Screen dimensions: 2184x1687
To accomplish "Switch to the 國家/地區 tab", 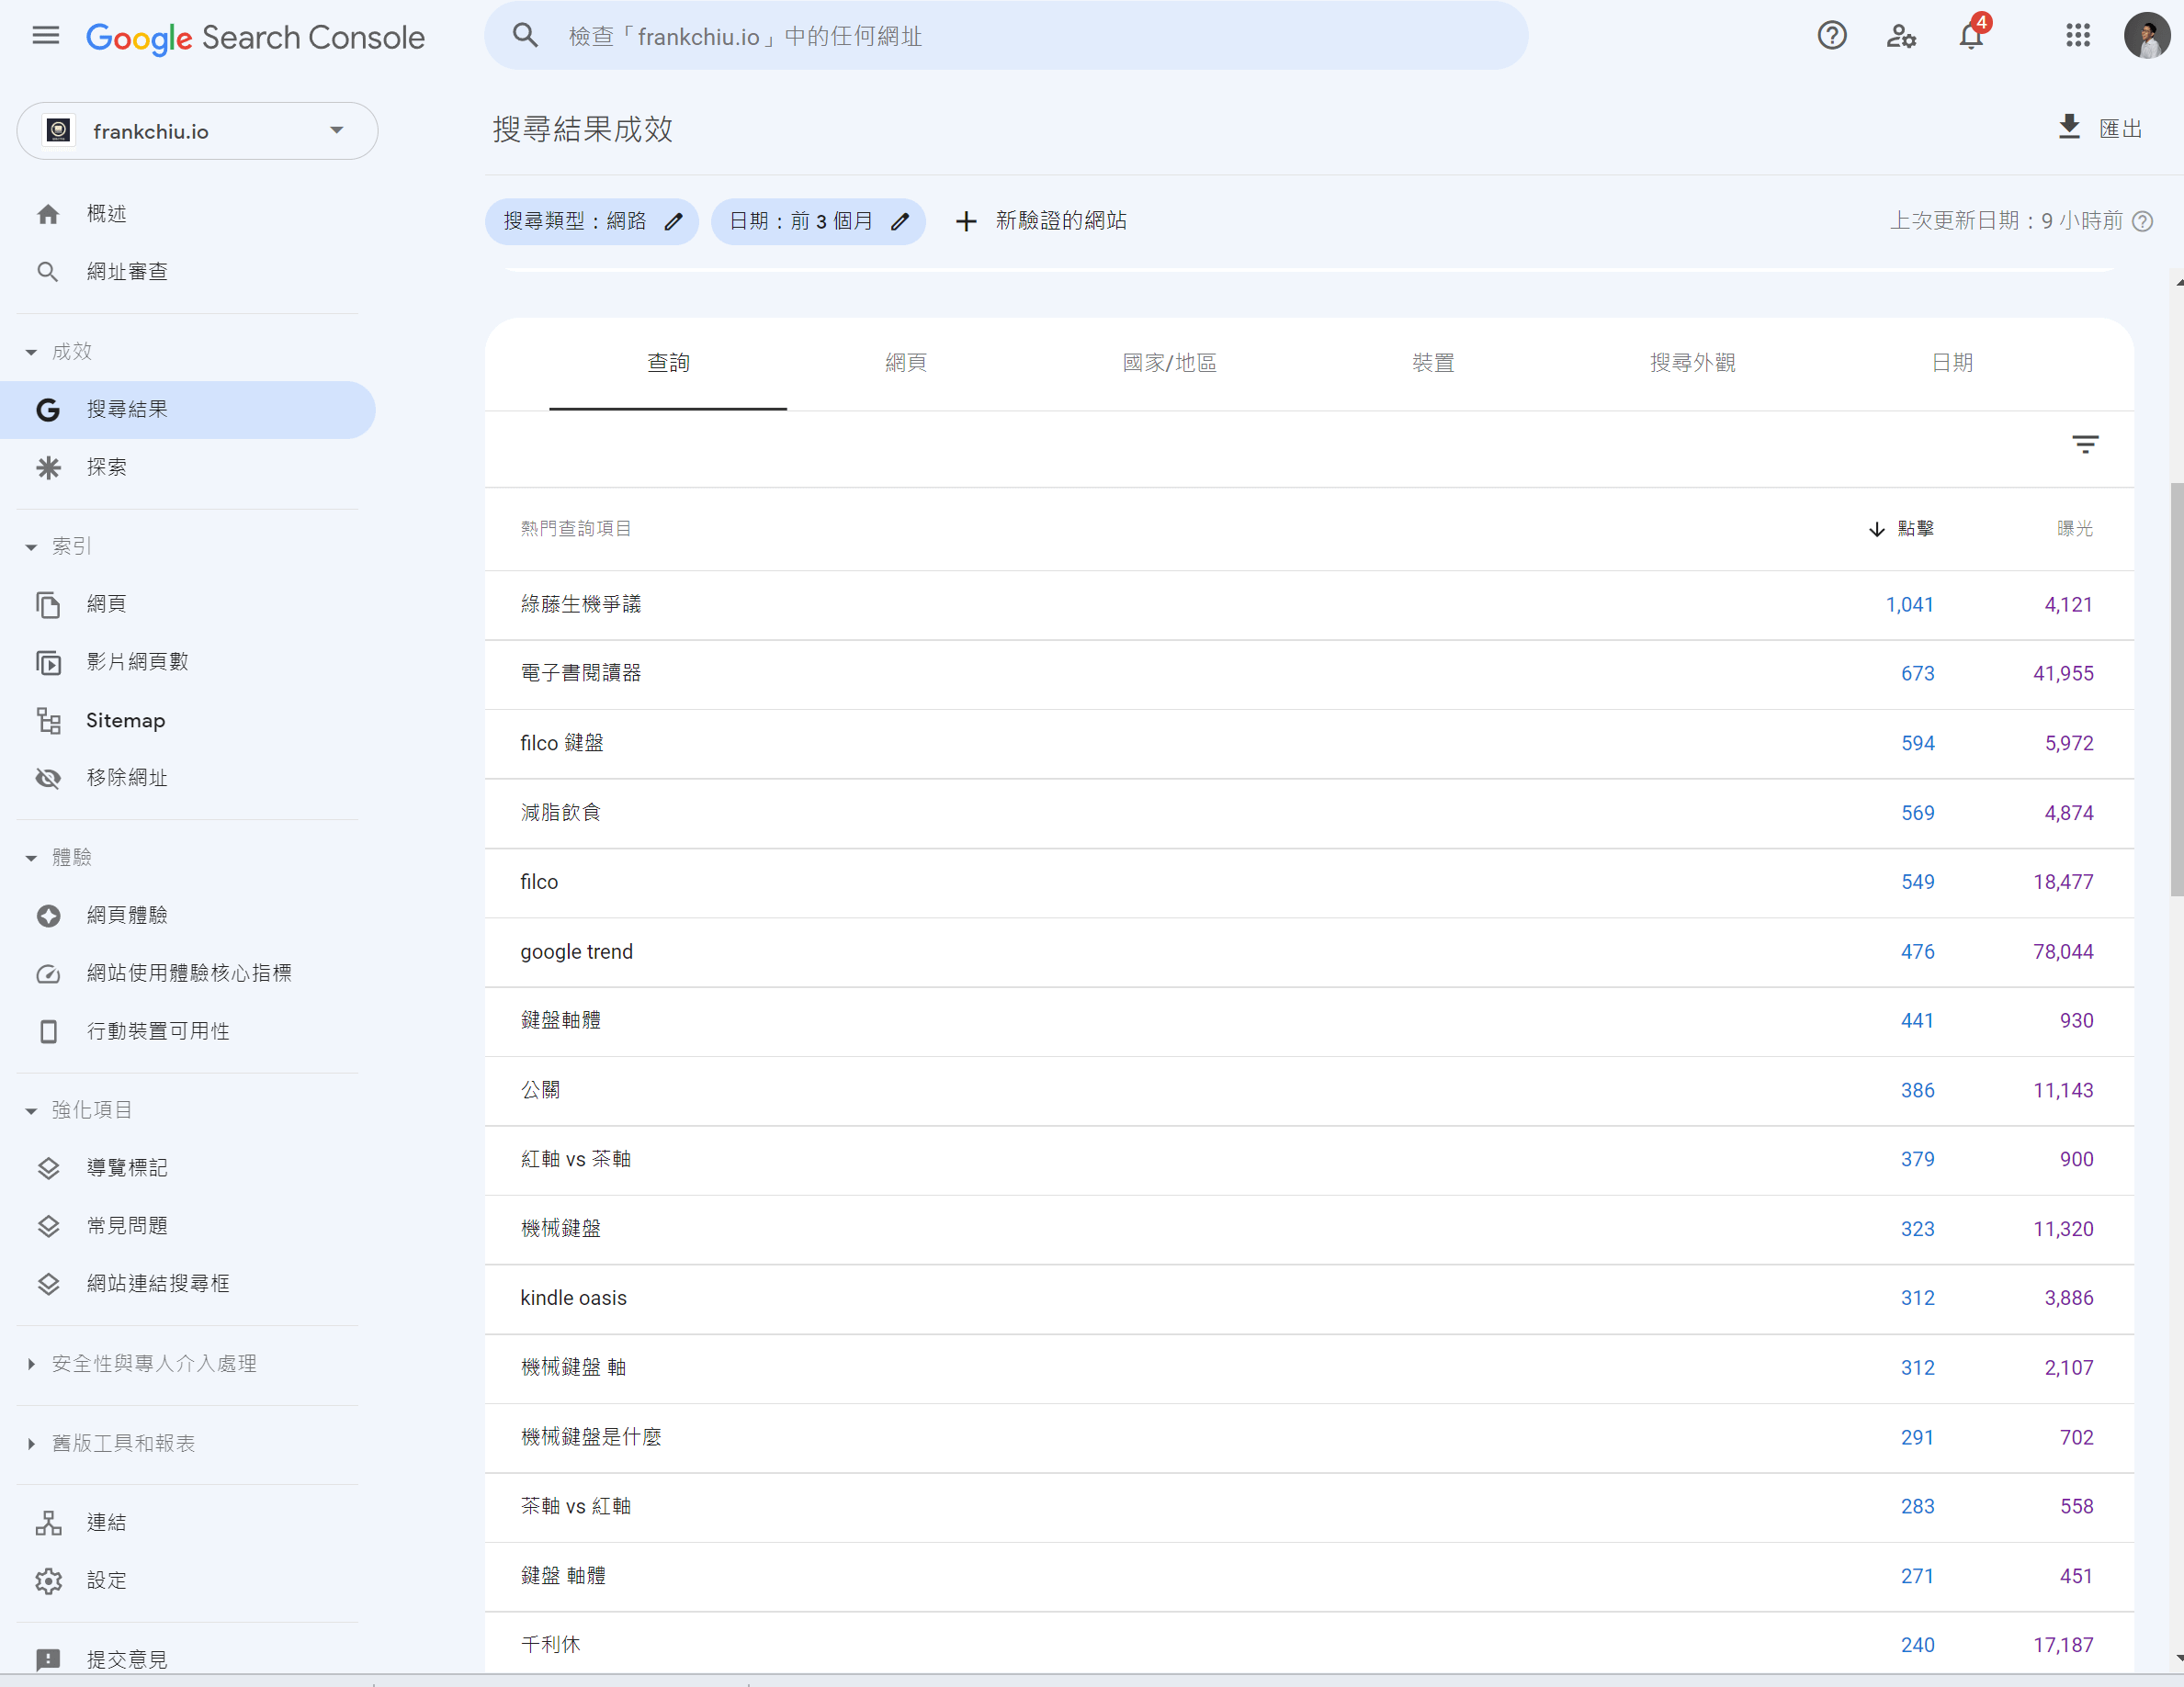I will click(1168, 363).
